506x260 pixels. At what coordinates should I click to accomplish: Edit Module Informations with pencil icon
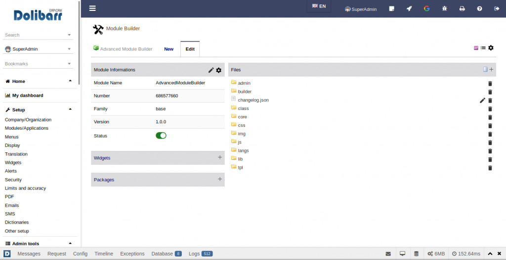coord(211,70)
